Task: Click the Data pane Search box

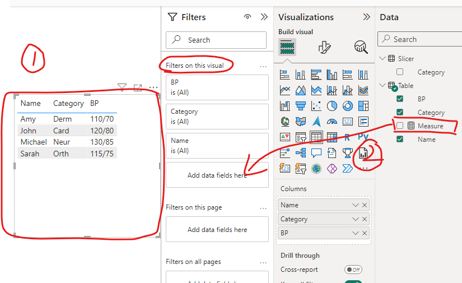Action: 420,39
